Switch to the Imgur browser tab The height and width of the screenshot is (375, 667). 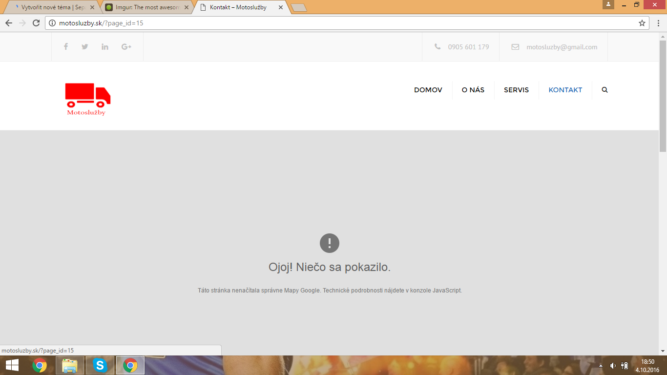coord(146,7)
